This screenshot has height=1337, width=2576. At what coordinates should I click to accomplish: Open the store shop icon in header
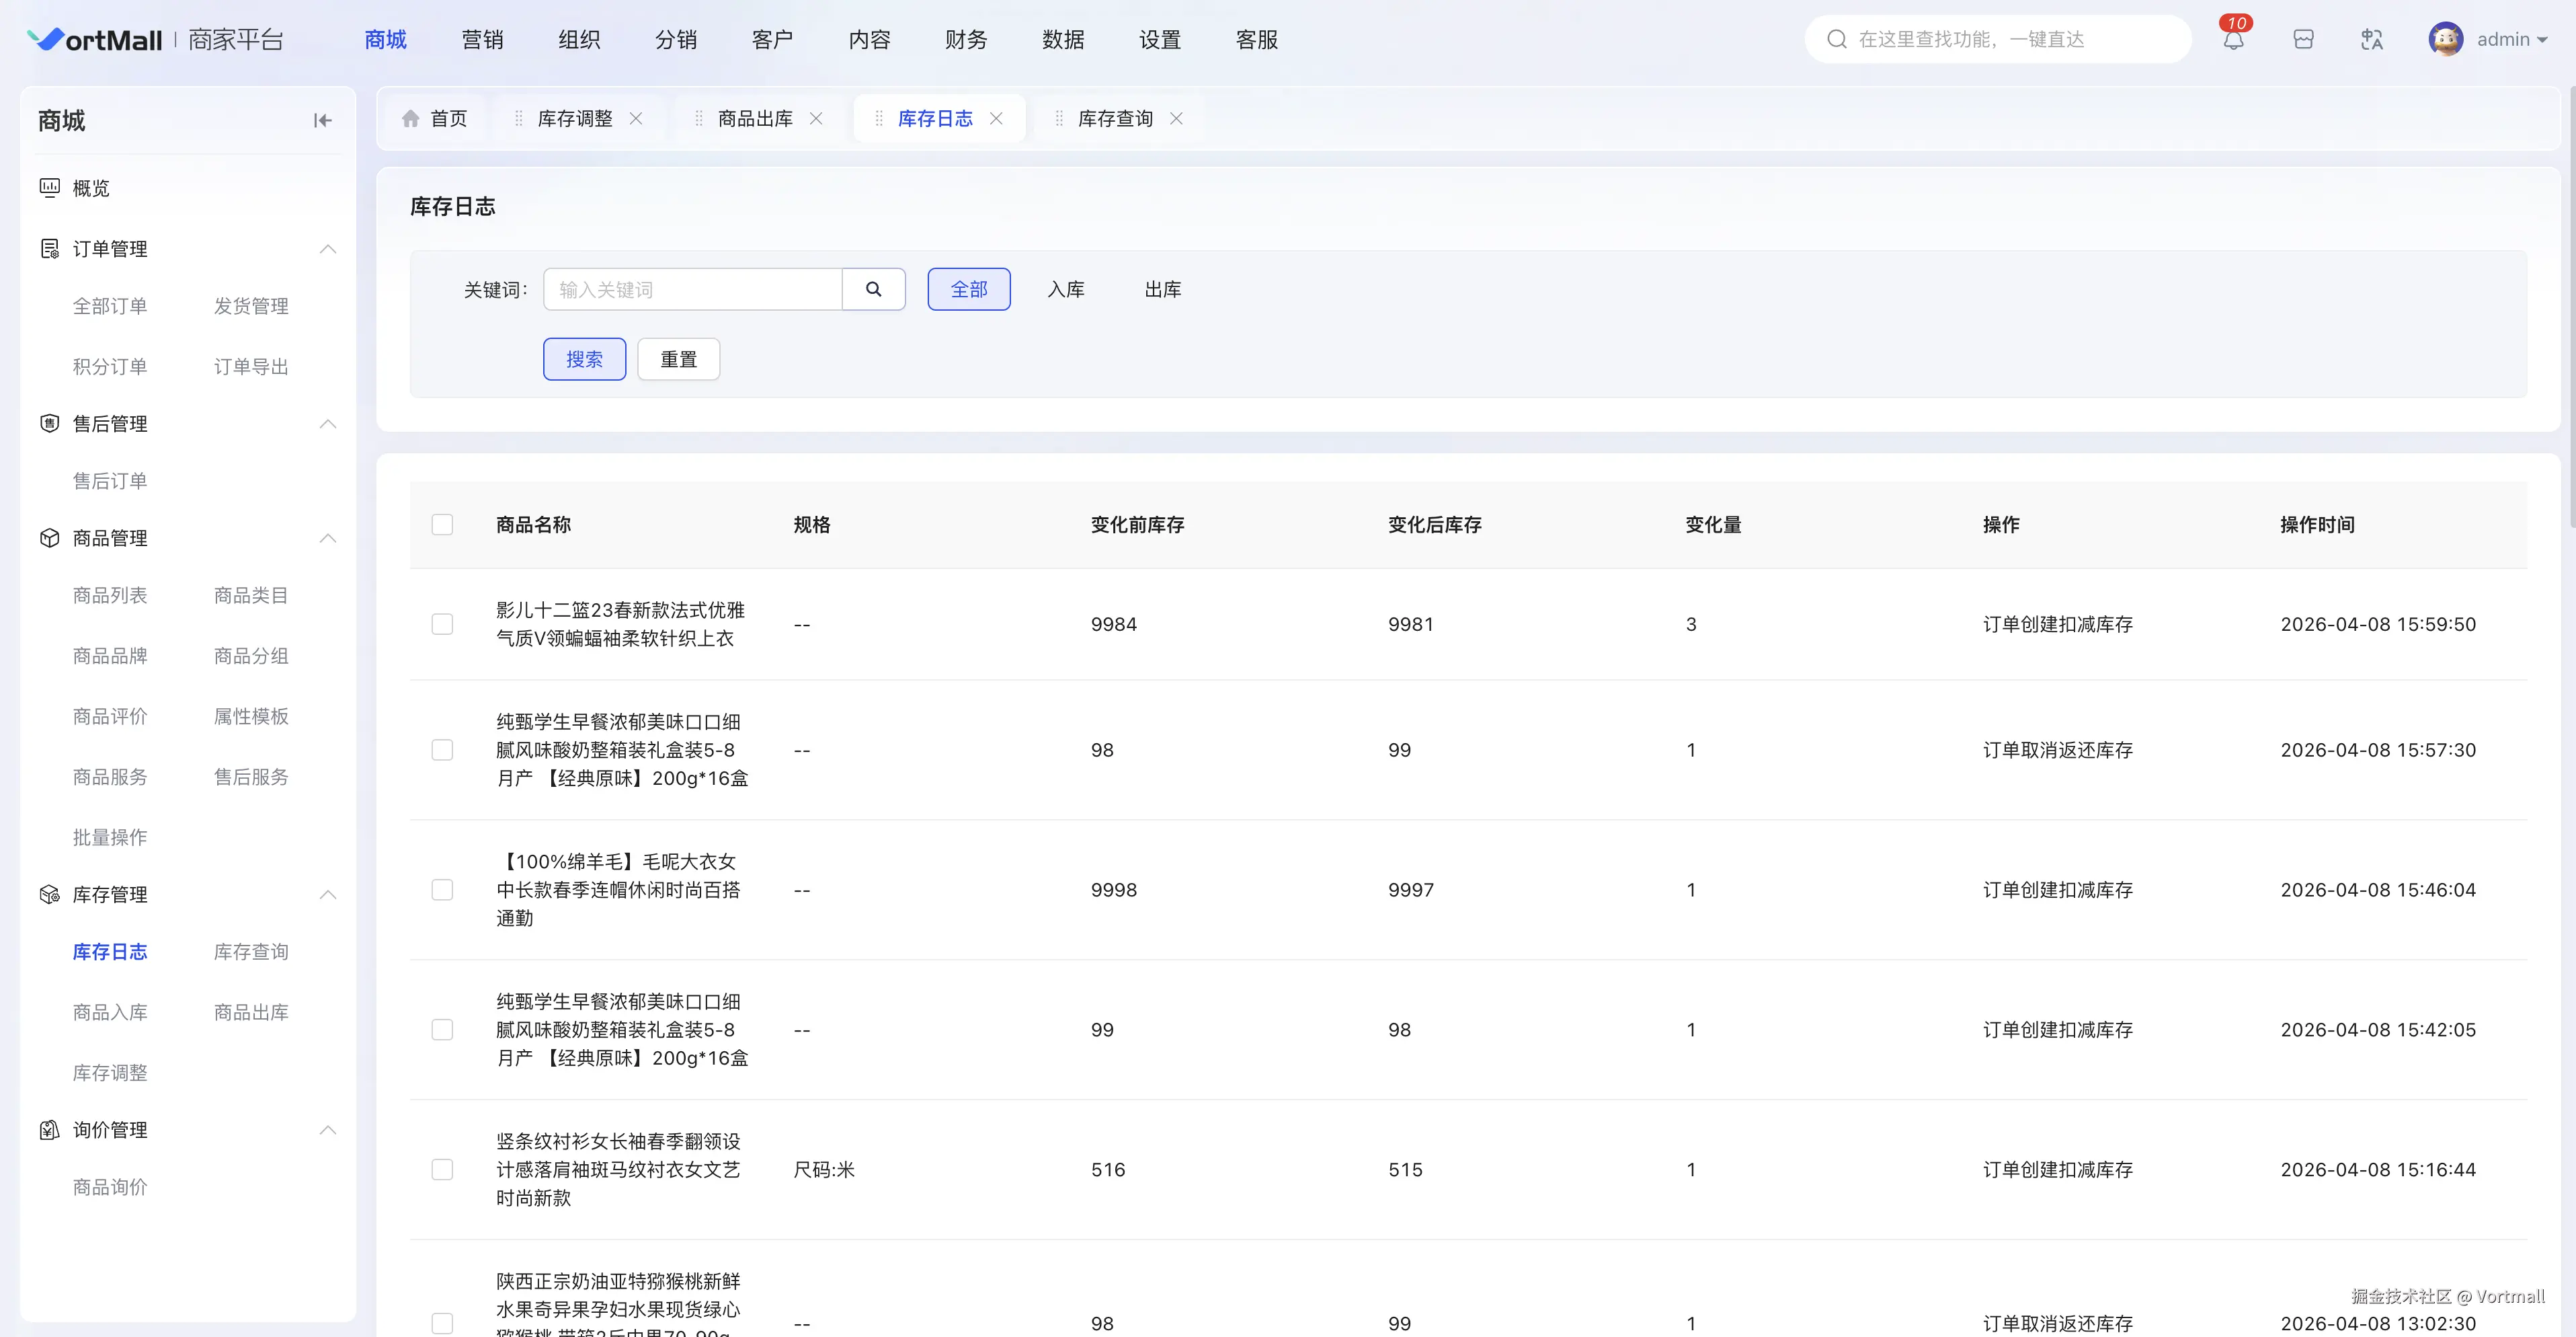pos(2303,40)
